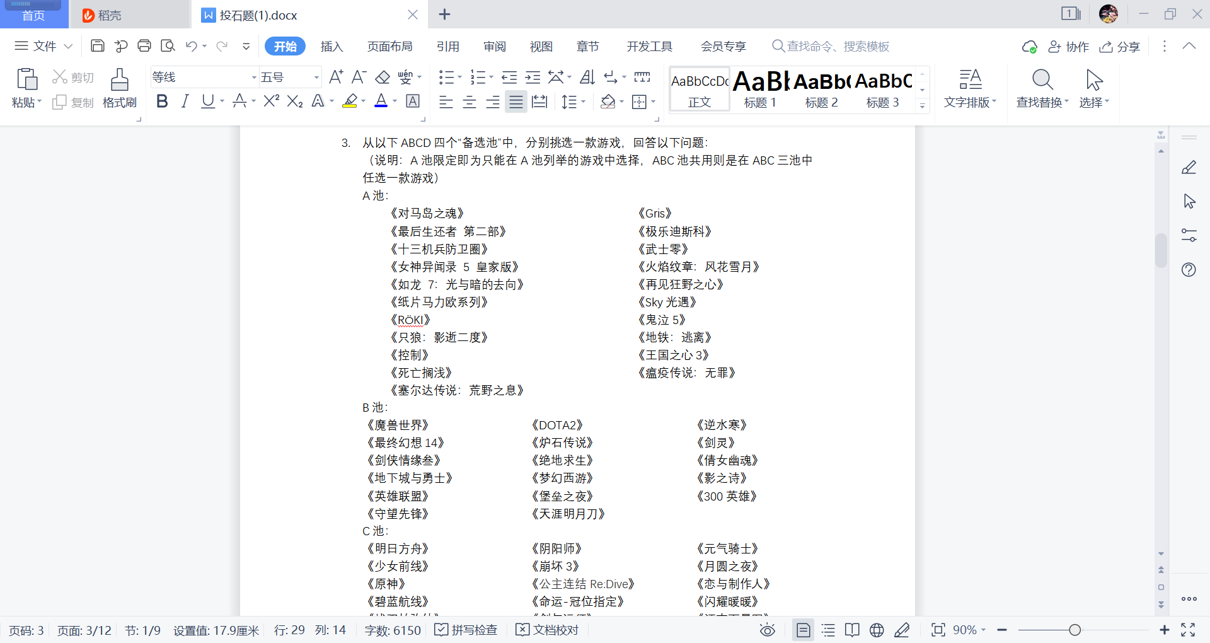This screenshot has width=1210, height=643.
Task: Click the zoom slider handle
Action: 1075,630
